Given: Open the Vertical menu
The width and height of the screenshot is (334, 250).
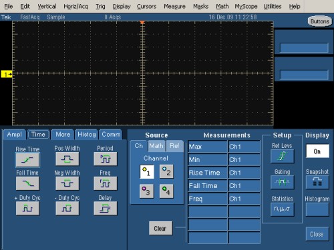Looking at the screenshot, I should [47, 7].
